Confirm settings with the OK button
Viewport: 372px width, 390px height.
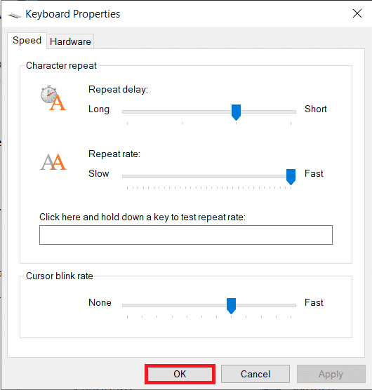pos(180,374)
